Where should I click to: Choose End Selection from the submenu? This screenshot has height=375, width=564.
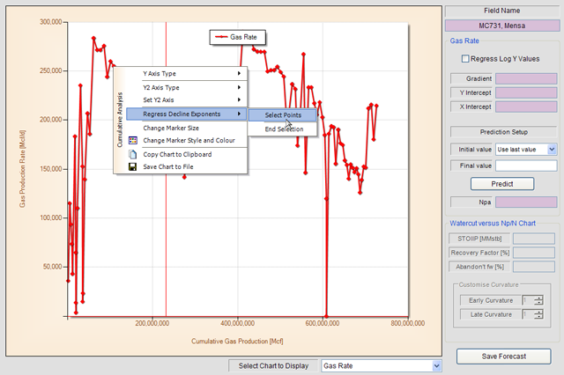point(282,129)
